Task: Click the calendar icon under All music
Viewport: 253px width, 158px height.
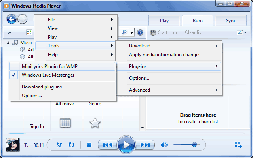Action: click(65, 123)
